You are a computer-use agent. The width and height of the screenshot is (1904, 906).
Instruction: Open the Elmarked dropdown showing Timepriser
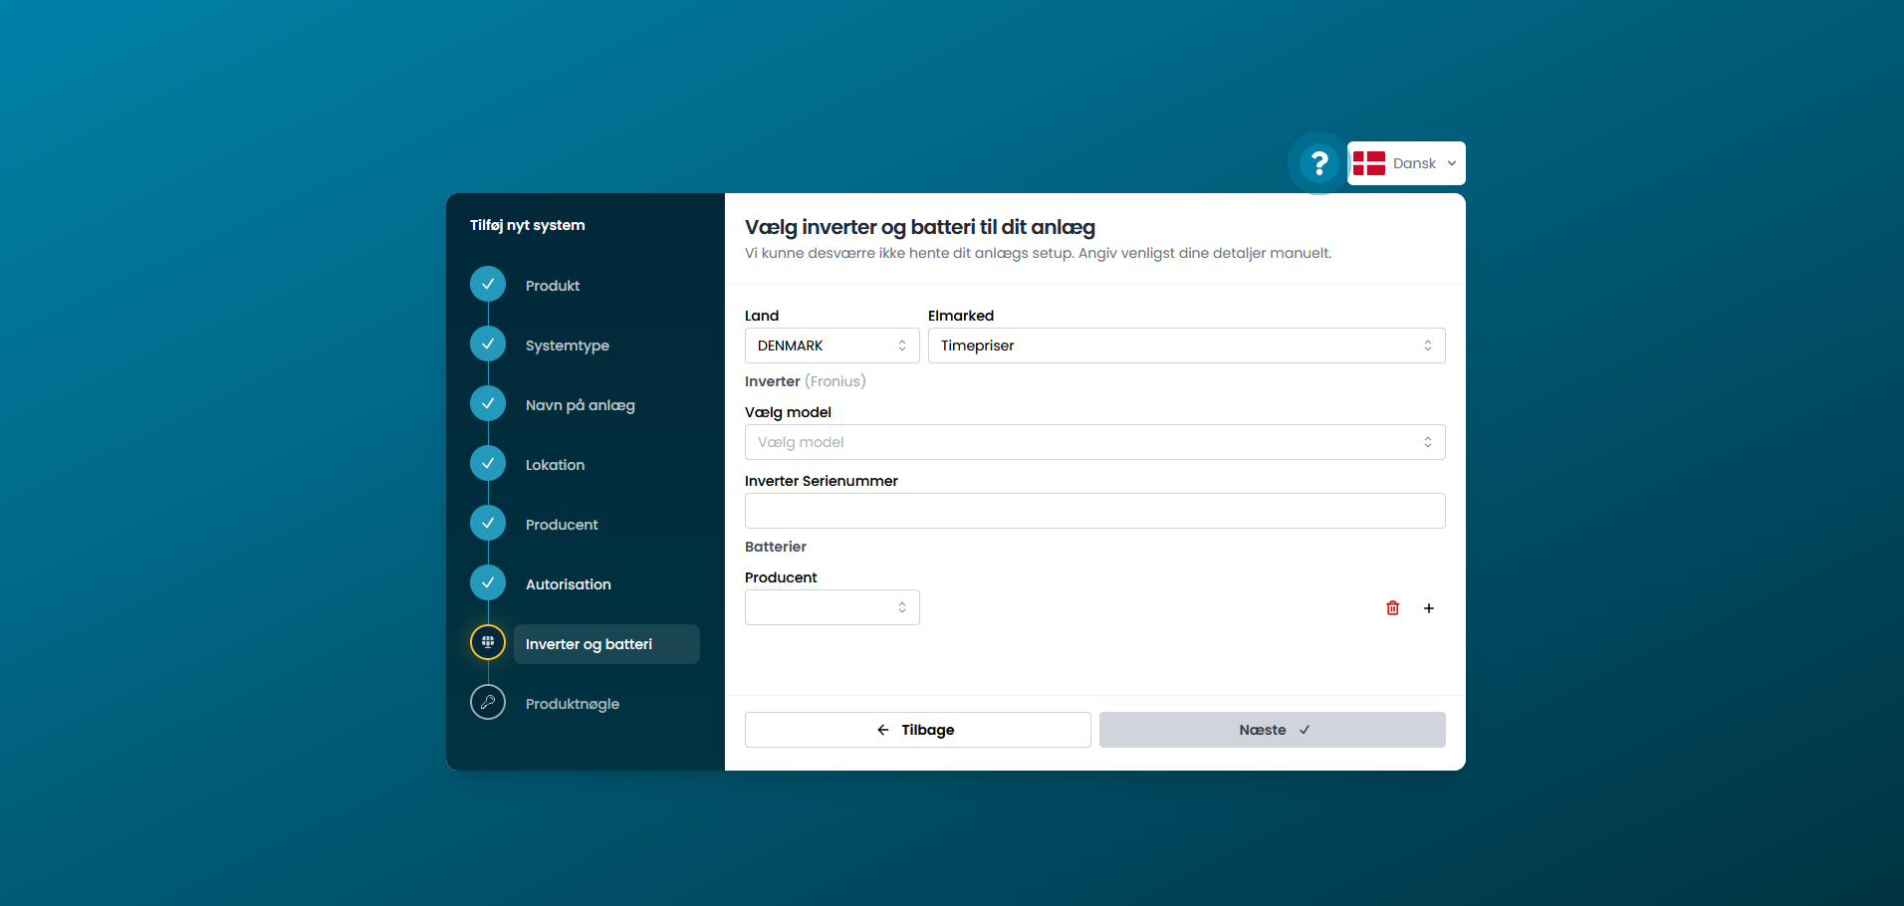1186,345
